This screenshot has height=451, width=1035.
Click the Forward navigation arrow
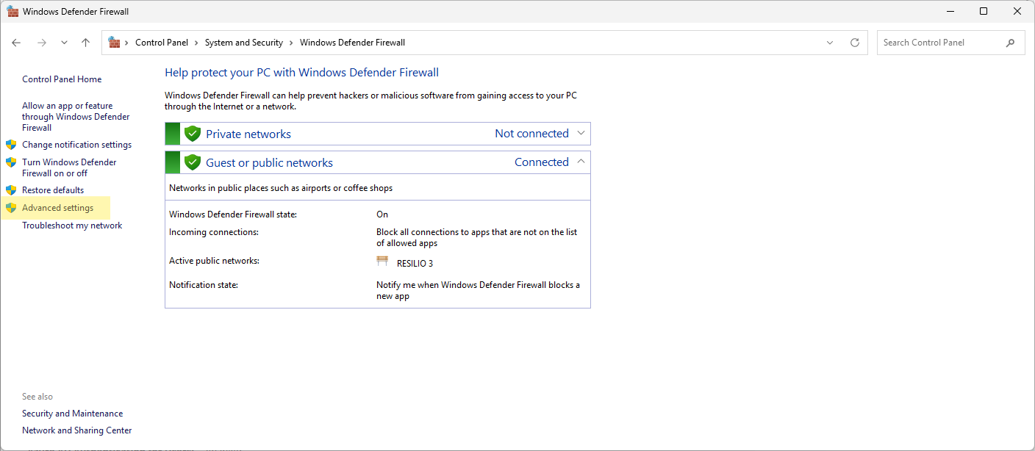pos(42,43)
